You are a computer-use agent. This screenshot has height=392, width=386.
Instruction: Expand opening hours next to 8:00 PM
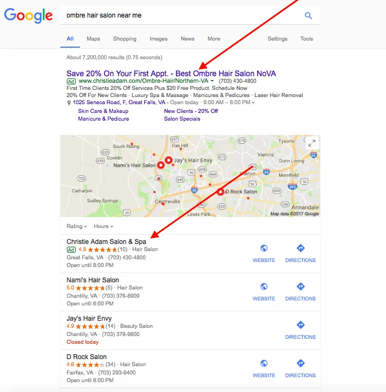pyautogui.click(x=253, y=103)
